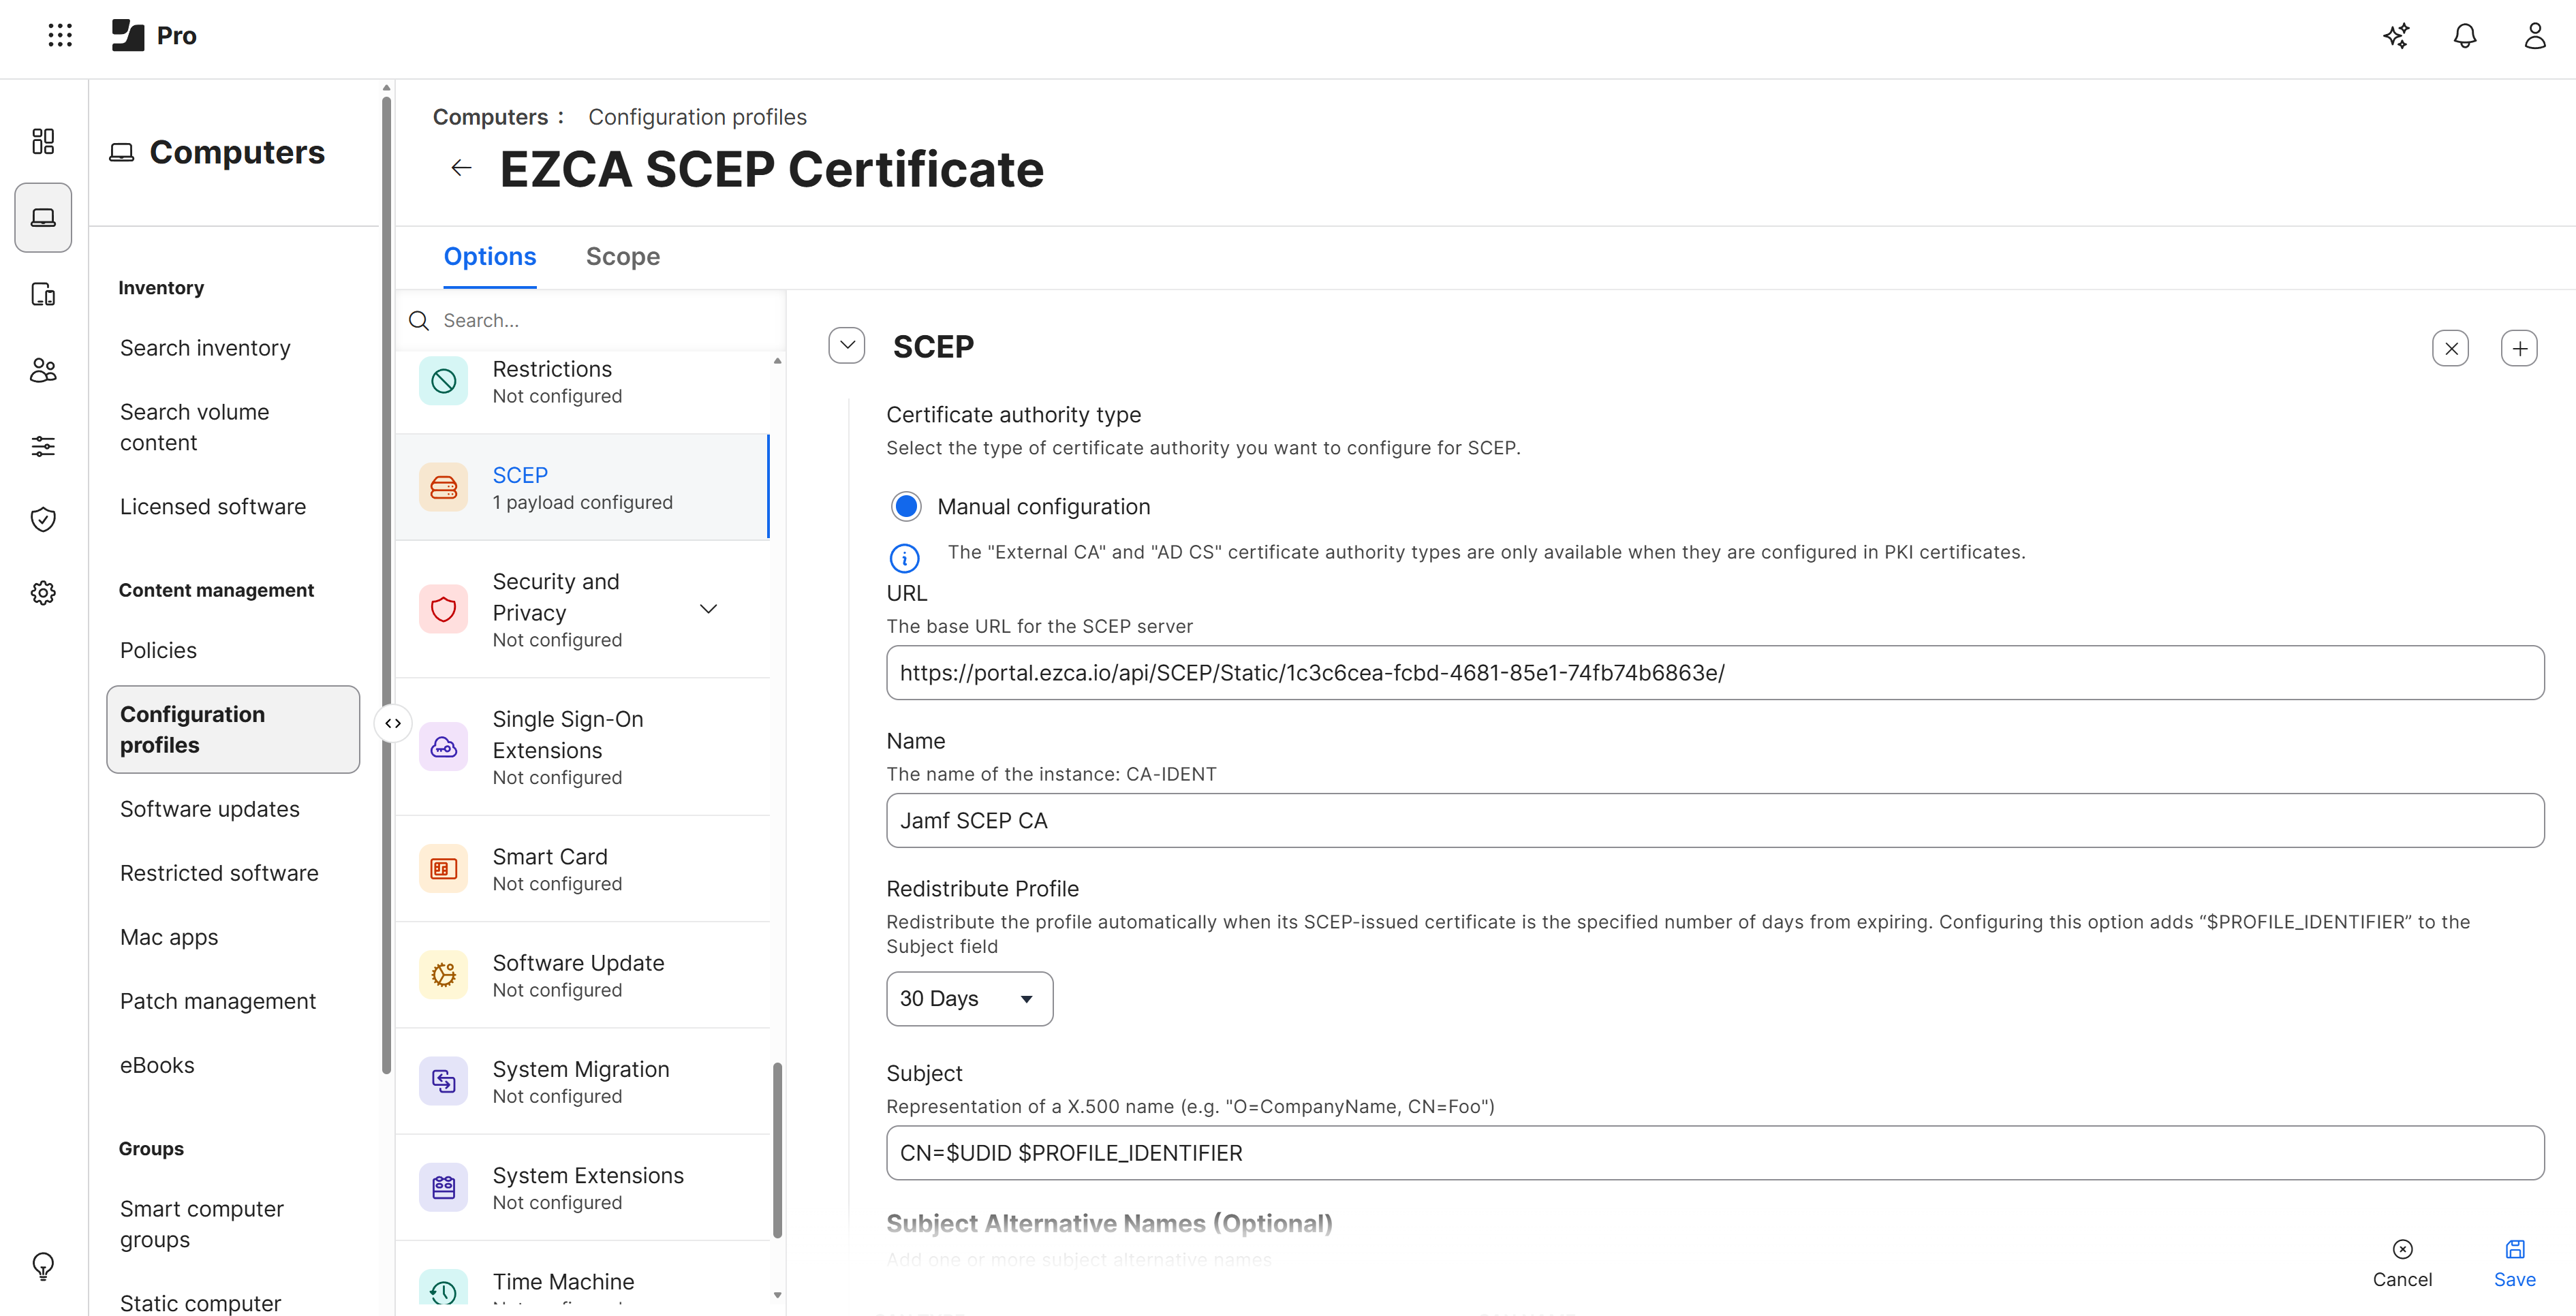Click the lightbulb feedback icon bottom left
The width and height of the screenshot is (2576, 1316).
click(42, 1266)
